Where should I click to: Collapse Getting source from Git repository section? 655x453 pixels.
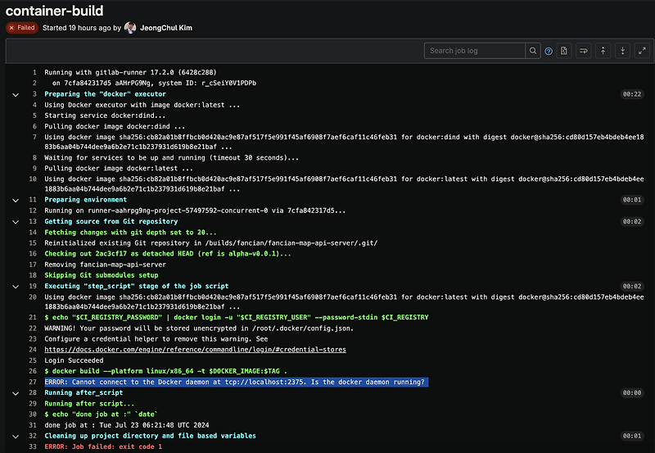[16, 222]
